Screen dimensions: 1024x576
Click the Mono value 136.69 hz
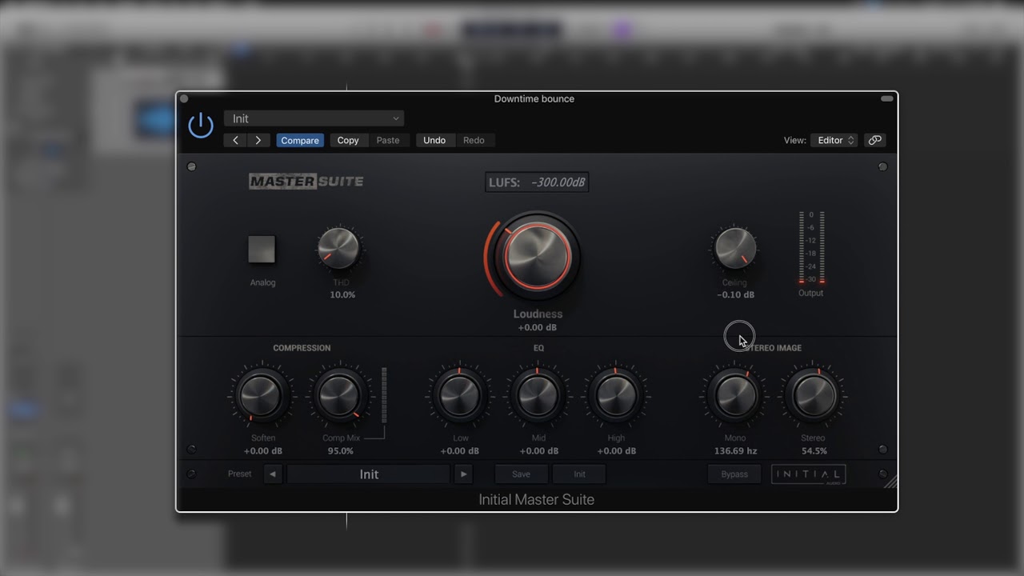point(734,451)
